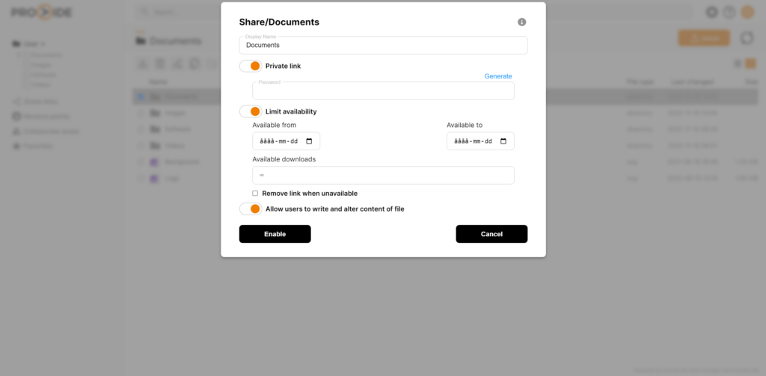
Task: Click the Display Name input field
Action: tap(383, 46)
